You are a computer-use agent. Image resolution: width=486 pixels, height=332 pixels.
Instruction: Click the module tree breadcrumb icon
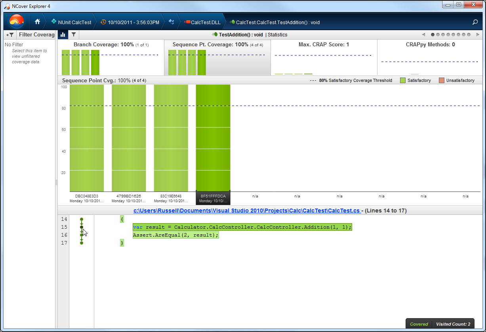coord(172,22)
